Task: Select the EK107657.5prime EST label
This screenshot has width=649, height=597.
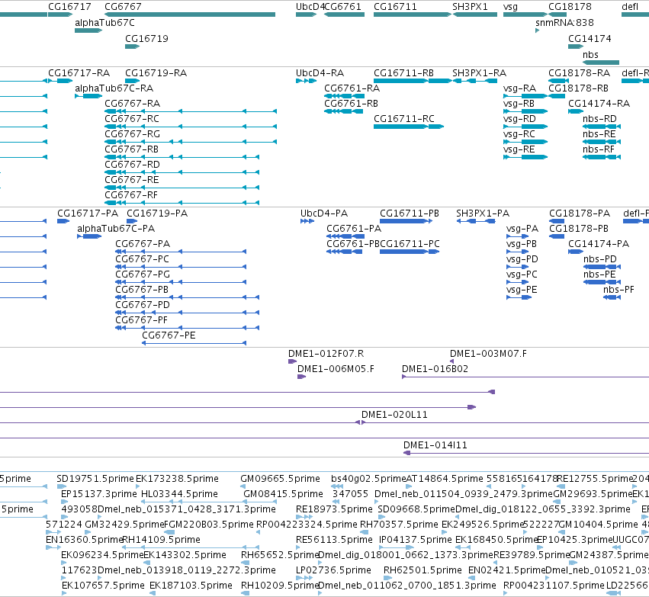Action: [103, 586]
